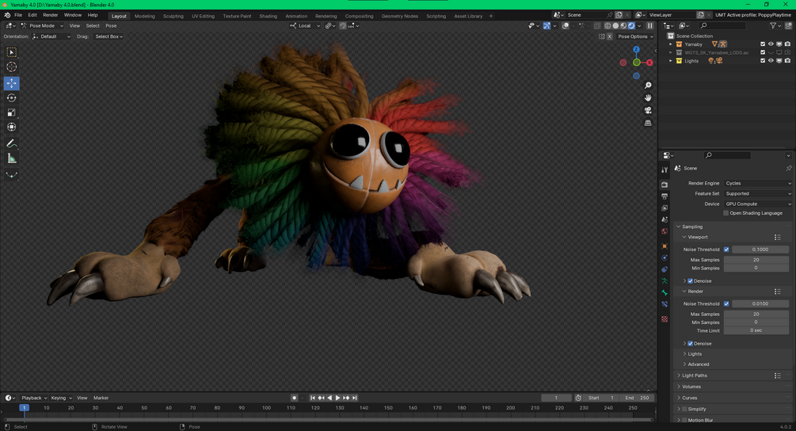Open the Orientation Default dropdown

click(51, 36)
